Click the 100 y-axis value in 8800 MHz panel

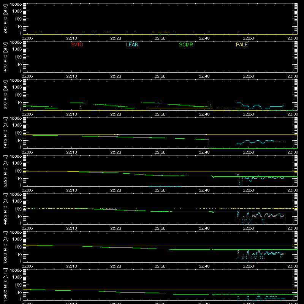click(x=18, y=247)
